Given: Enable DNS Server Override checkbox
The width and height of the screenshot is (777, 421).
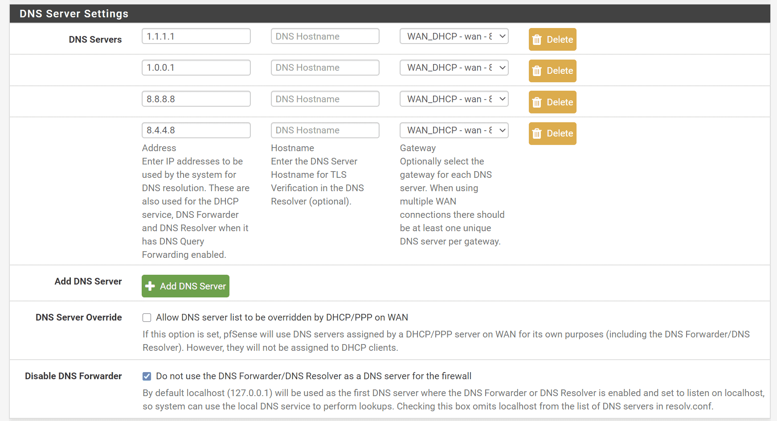Looking at the screenshot, I should click(147, 317).
